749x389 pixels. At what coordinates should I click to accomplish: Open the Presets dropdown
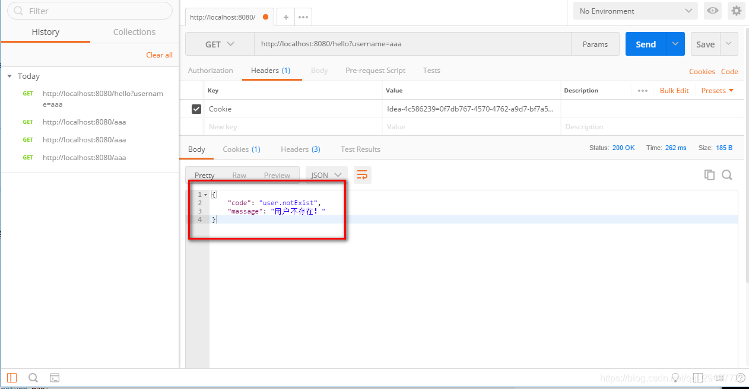(717, 91)
